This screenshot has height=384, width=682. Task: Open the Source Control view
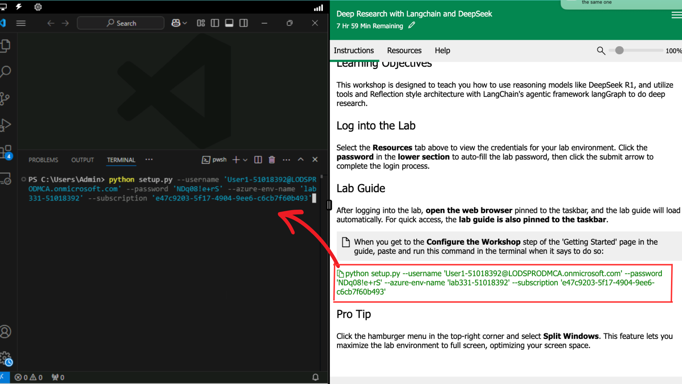pyautogui.click(x=5, y=98)
